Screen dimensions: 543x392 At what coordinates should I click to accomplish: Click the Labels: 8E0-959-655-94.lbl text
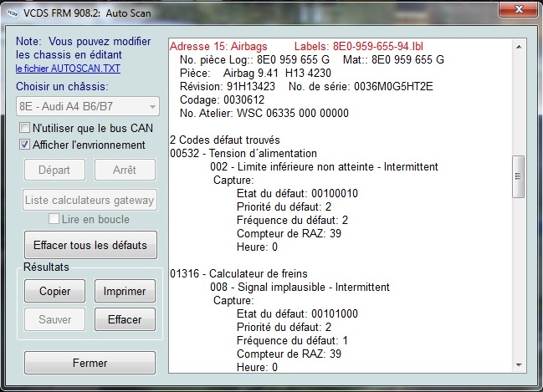coord(359,46)
